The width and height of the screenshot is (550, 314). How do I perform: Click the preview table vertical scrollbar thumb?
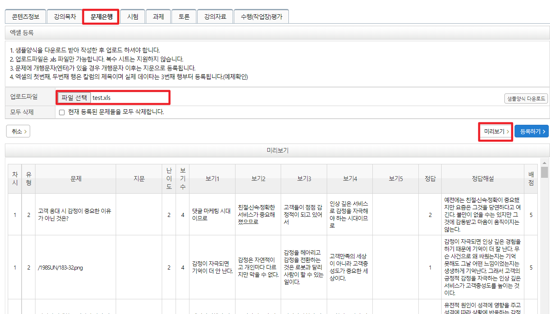click(x=544, y=172)
